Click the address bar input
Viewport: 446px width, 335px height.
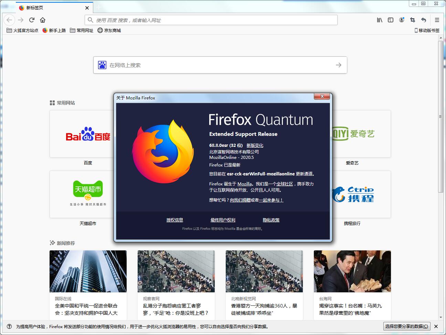(x=211, y=20)
